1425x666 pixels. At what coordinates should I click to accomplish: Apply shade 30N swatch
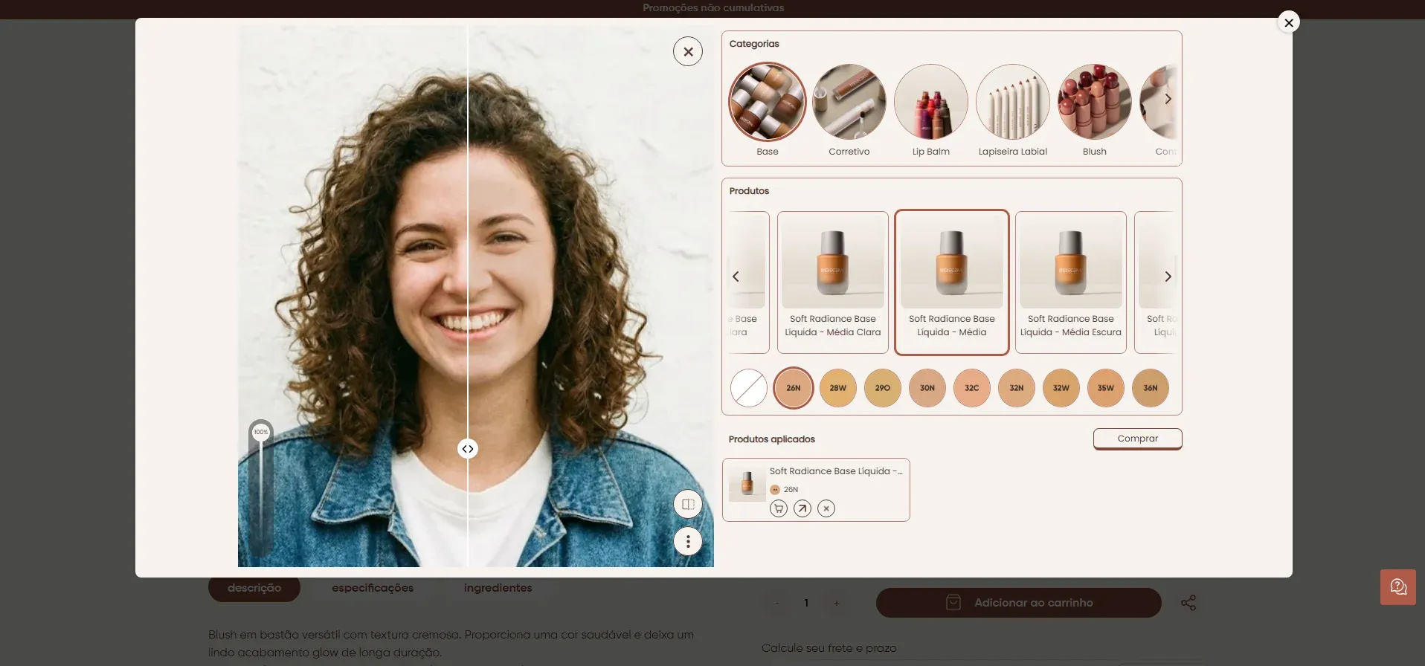click(x=927, y=388)
